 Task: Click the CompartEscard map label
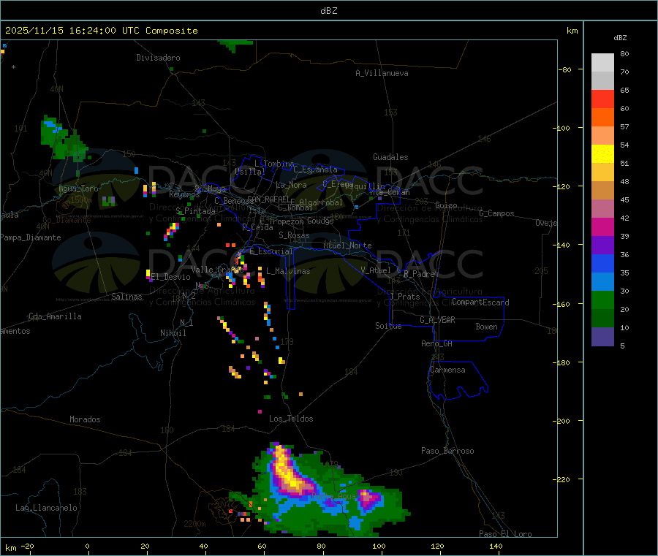tap(480, 302)
